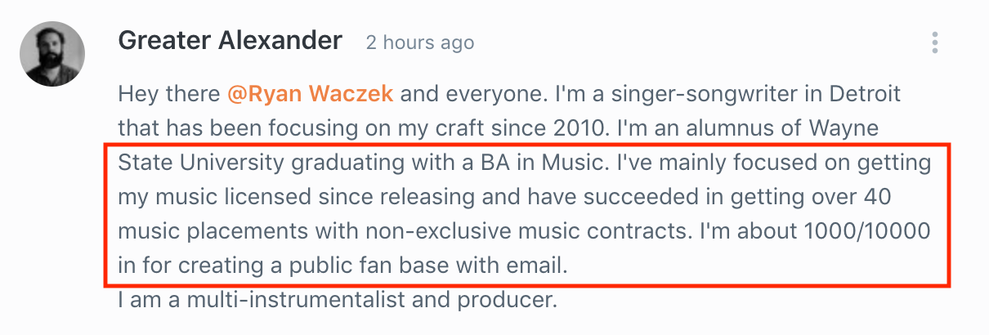Open Greater Alexander's profile from the name
Image resolution: width=989 pixels, height=335 pixels.
pyautogui.click(x=230, y=41)
